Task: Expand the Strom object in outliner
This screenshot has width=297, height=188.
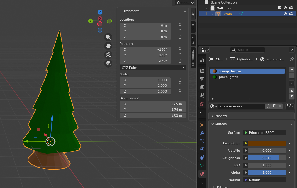Action: click(x=213, y=14)
